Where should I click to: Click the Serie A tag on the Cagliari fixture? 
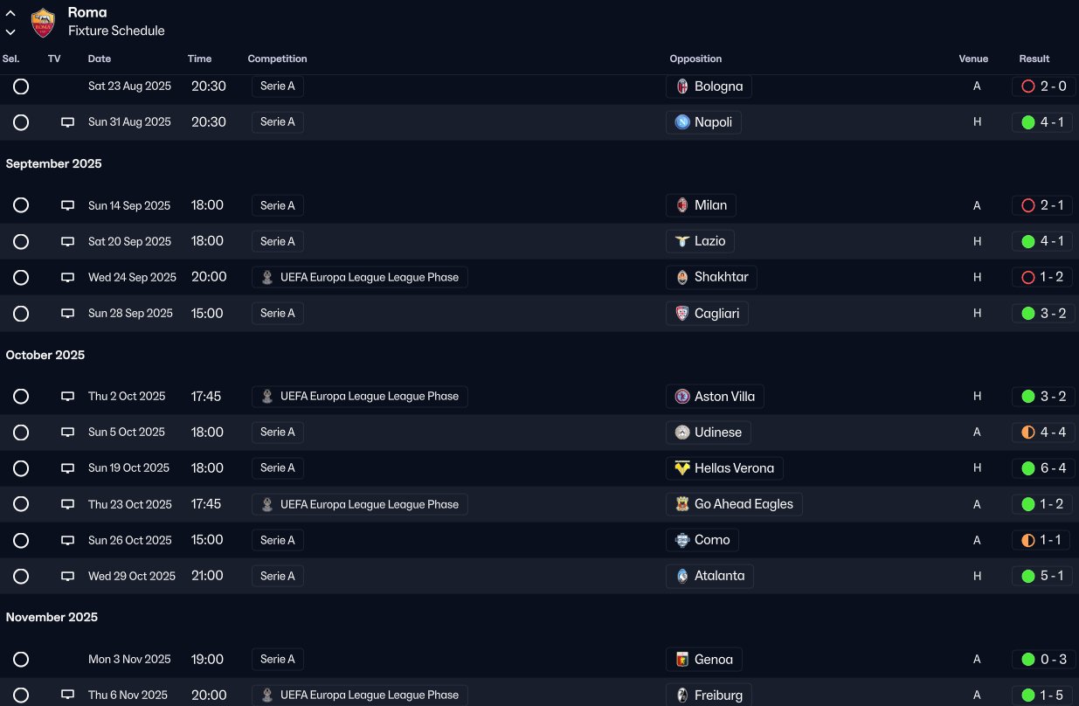[277, 314]
